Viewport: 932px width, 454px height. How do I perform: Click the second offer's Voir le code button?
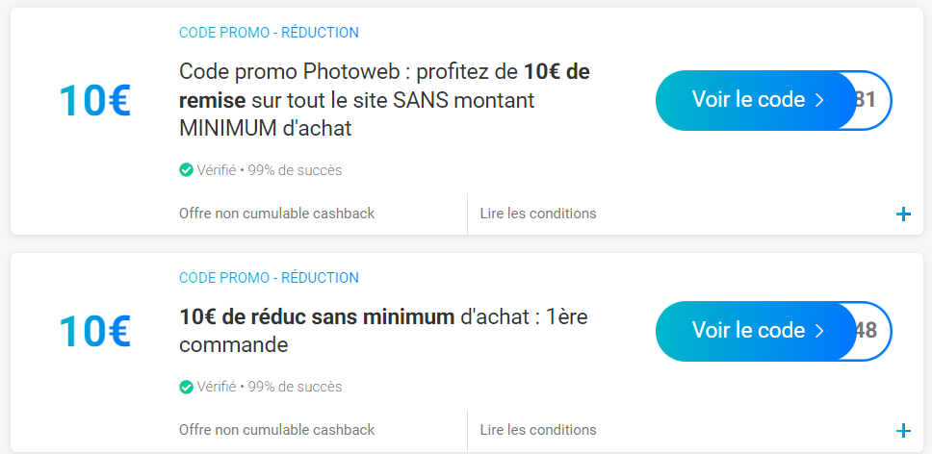tap(756, 331)
